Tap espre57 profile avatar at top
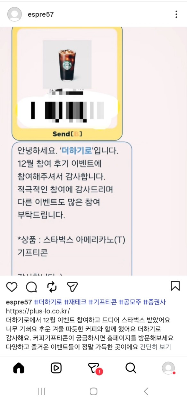 (x=14, y=14)
